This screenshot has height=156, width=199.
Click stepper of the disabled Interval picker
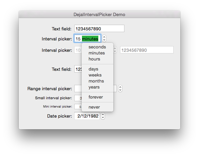[115, 50]
